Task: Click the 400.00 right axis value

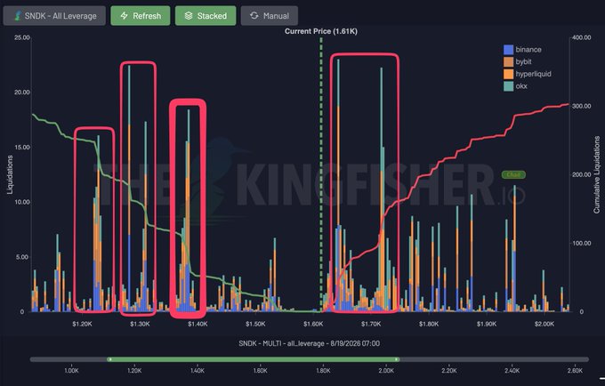Action: (582, 37)
